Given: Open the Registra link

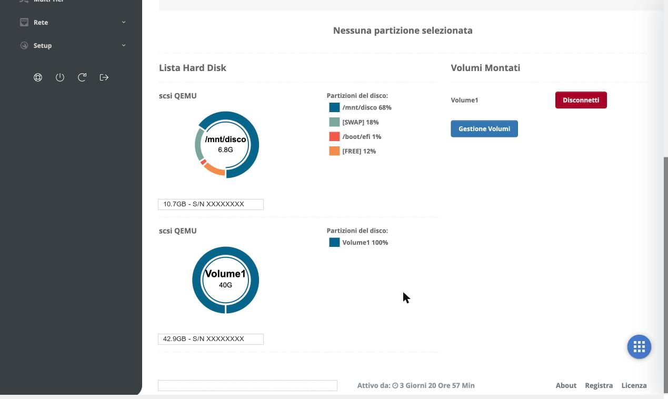Looking at the screenshot, I should tap(599, 385).
